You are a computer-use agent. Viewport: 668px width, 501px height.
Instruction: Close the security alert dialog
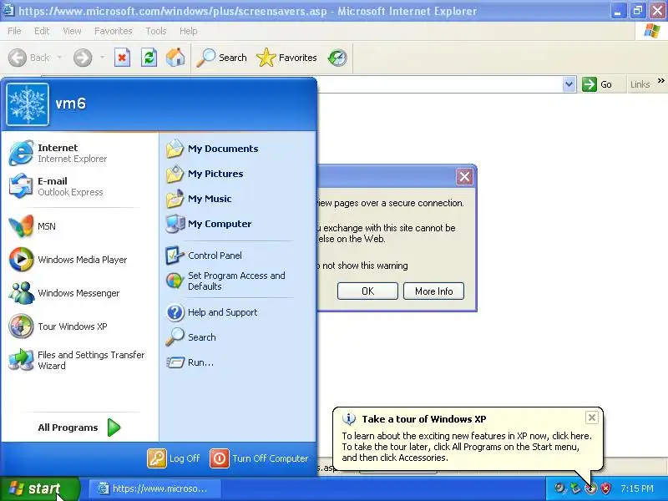point(464,176)
